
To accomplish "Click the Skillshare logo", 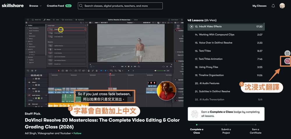I will [x=13, y=6].
